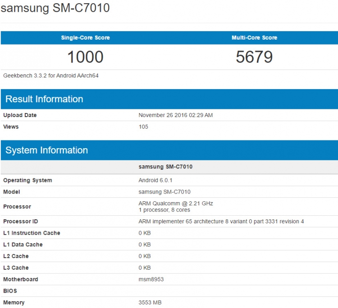Click the System Information section header
338x308 pixels.
[x=46, y=150]
